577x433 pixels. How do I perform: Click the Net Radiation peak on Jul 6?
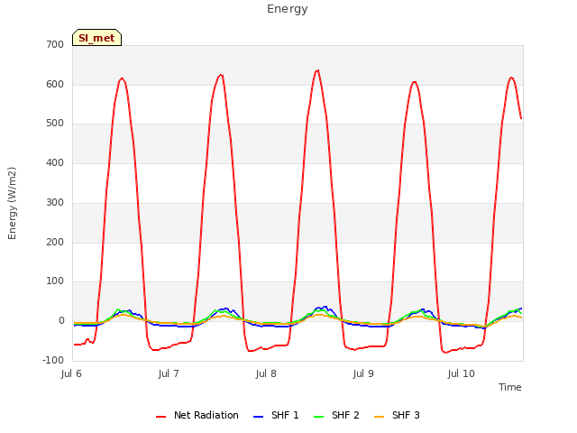tap(122, 78)
